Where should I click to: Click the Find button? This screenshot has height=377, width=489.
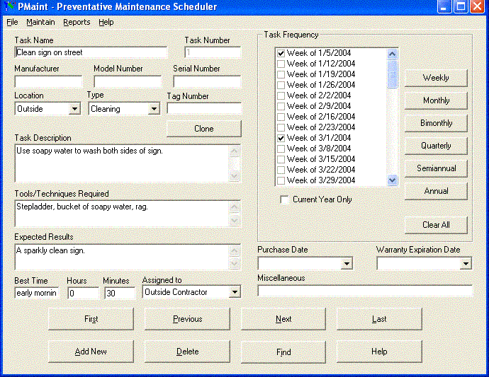tap(283, 352)
